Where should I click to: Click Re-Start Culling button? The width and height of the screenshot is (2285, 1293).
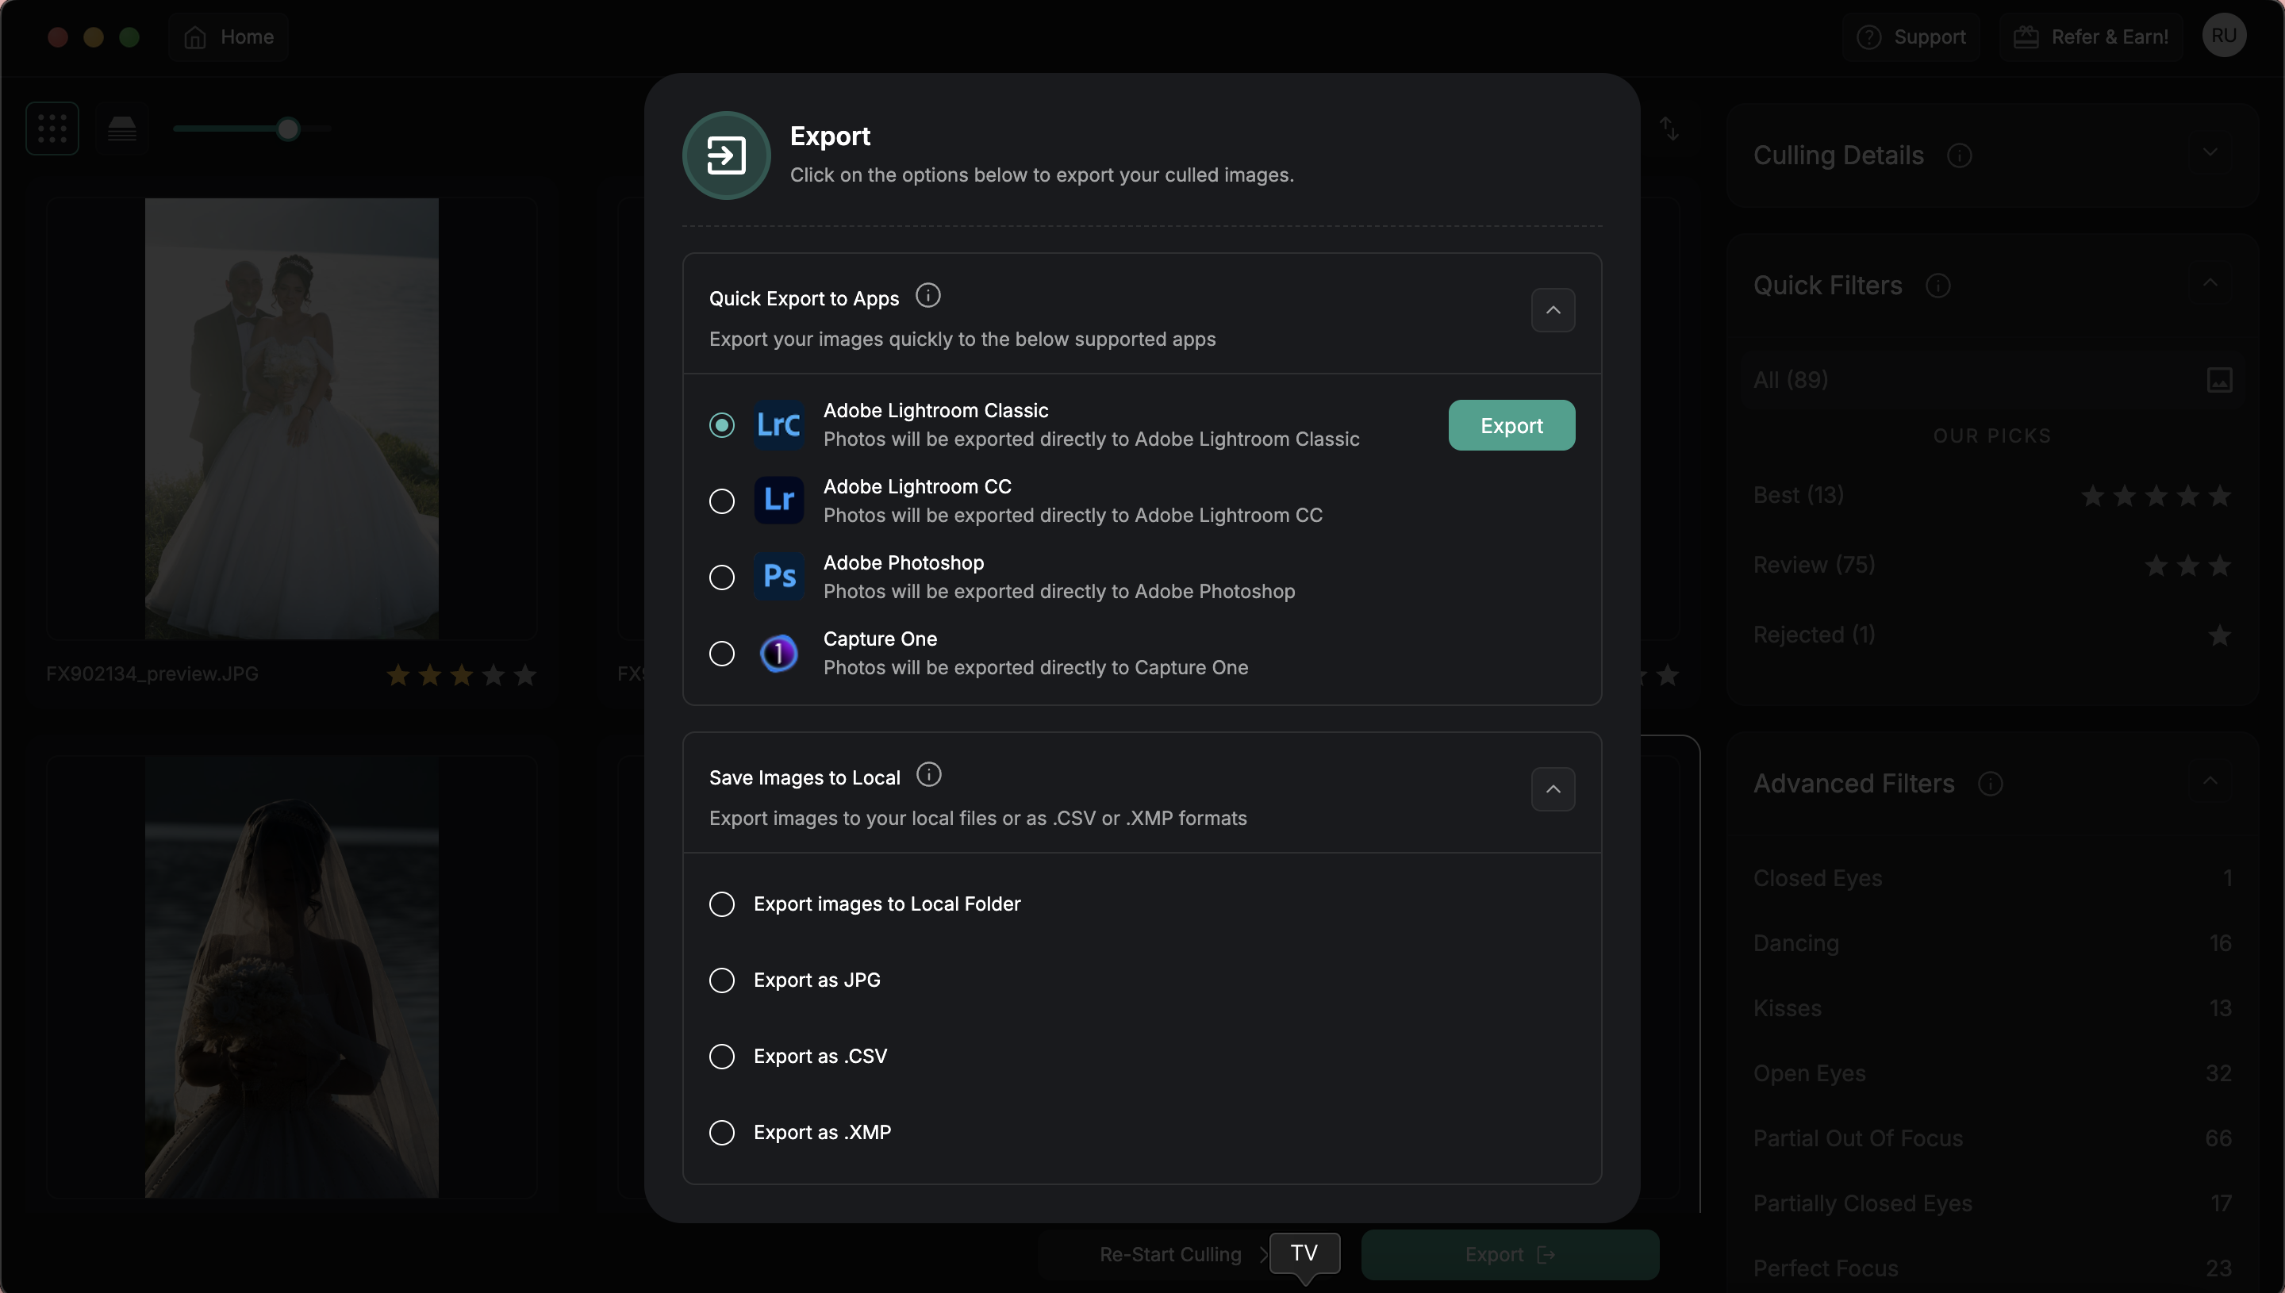point(1169,1254)
